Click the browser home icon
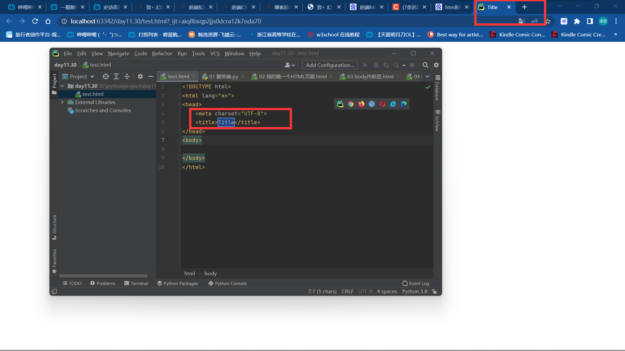 (x=48, y=21)
